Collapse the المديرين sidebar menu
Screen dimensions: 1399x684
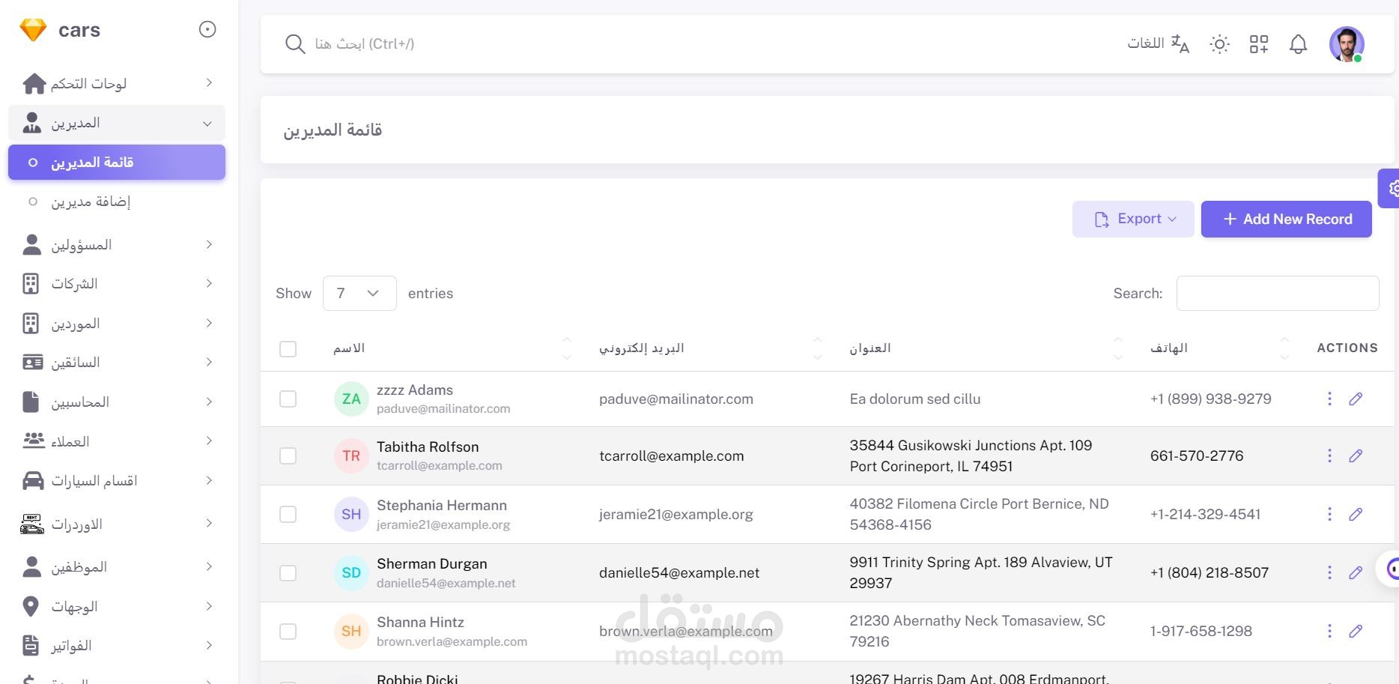pyautogui.click(x=117, y=124)
